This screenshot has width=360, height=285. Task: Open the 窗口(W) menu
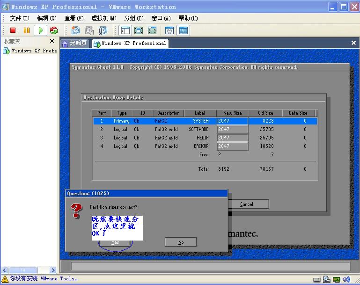[161, 18]
